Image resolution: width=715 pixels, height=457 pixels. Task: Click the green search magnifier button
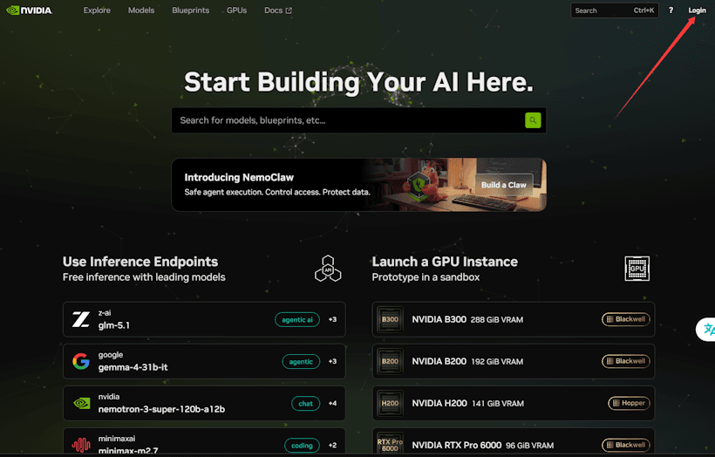(533, 120)
